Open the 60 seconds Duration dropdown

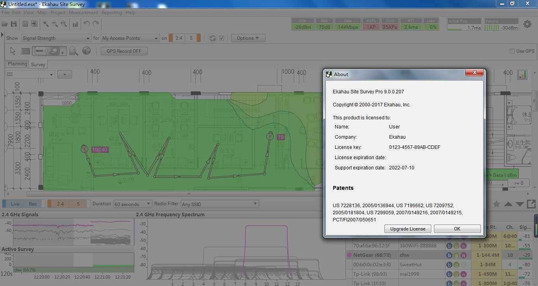132,204
